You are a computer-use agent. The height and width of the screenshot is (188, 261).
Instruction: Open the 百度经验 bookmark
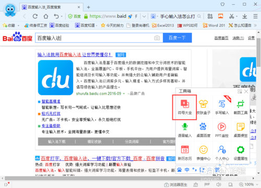[60, 26]
